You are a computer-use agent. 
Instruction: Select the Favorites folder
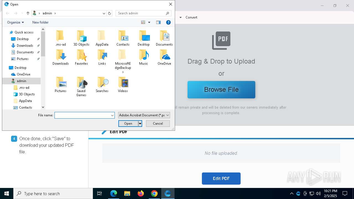81,57
